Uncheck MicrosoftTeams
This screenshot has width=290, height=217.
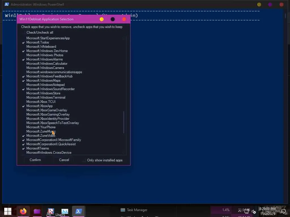[x=23, y=149]
